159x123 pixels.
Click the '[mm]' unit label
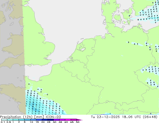39,117
